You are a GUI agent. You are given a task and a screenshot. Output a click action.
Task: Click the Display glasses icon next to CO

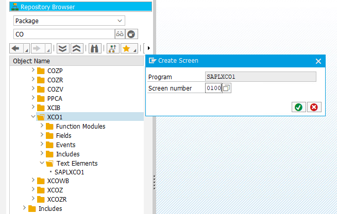pos(120,34)
